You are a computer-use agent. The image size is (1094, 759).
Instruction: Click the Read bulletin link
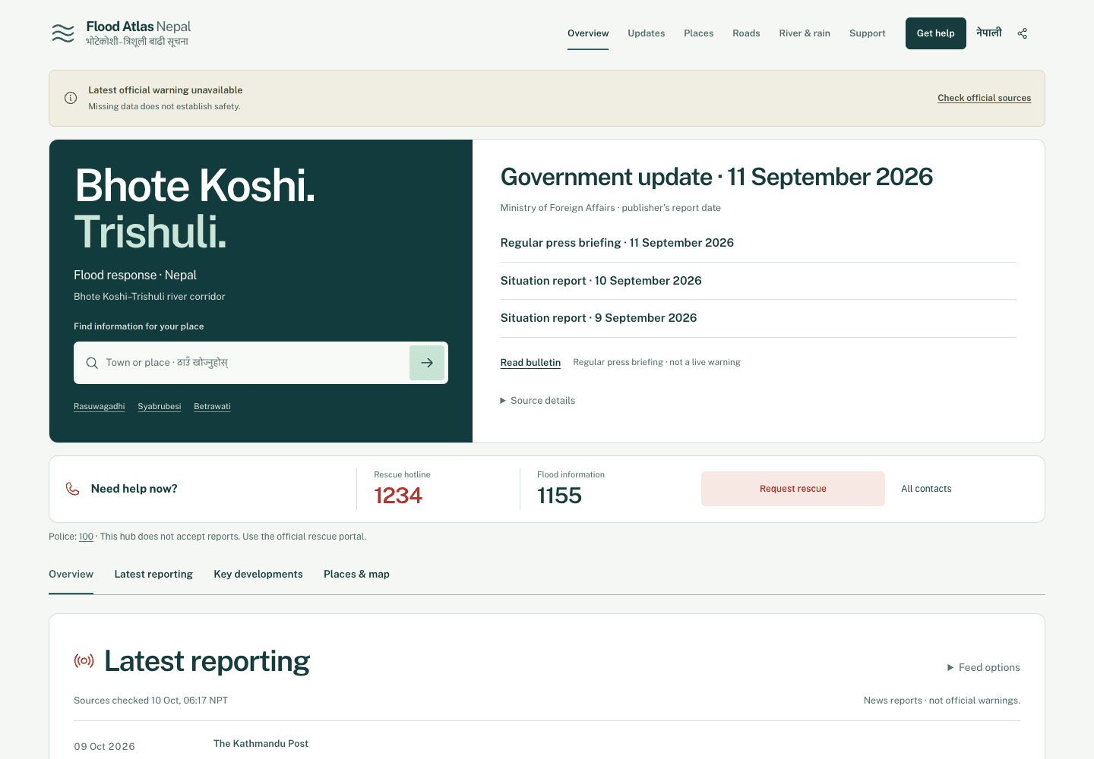[x=530, y=363]
